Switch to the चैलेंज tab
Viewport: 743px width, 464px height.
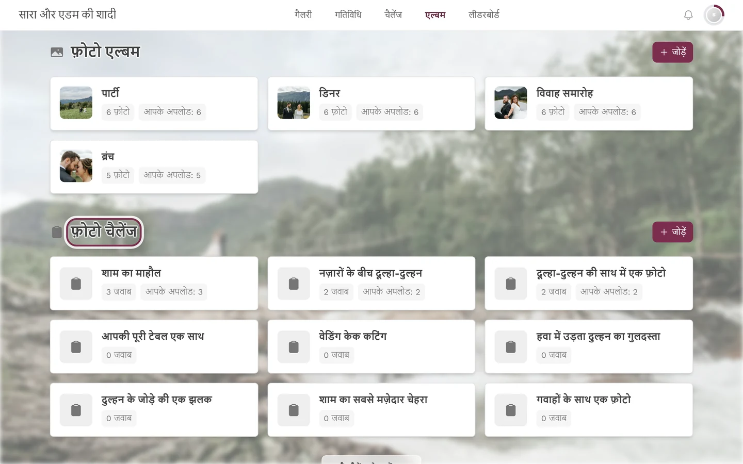point(393,15)
